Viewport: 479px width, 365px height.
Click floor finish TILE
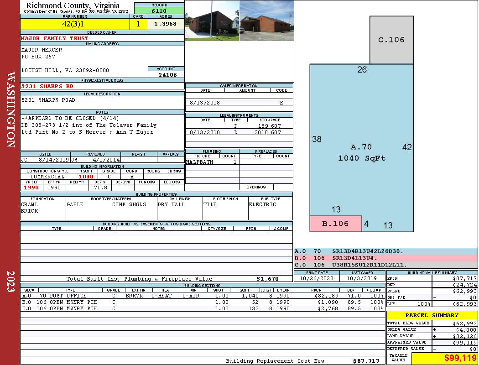click(x=210, y=204)
